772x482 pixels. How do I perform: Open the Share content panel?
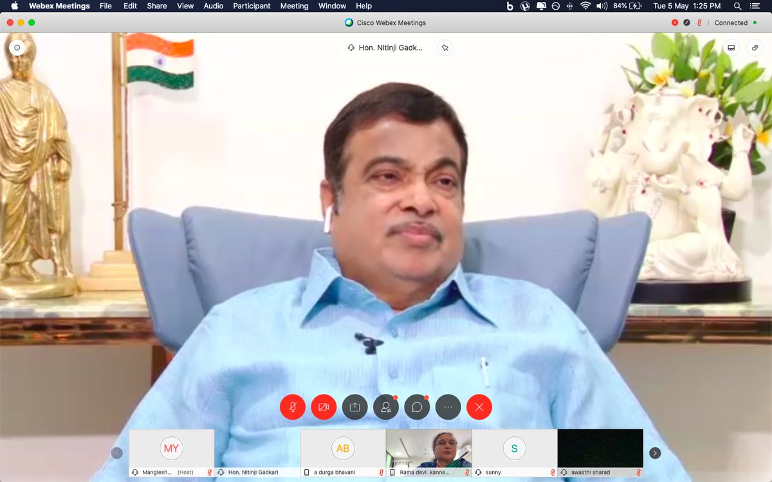coord(354,407)
